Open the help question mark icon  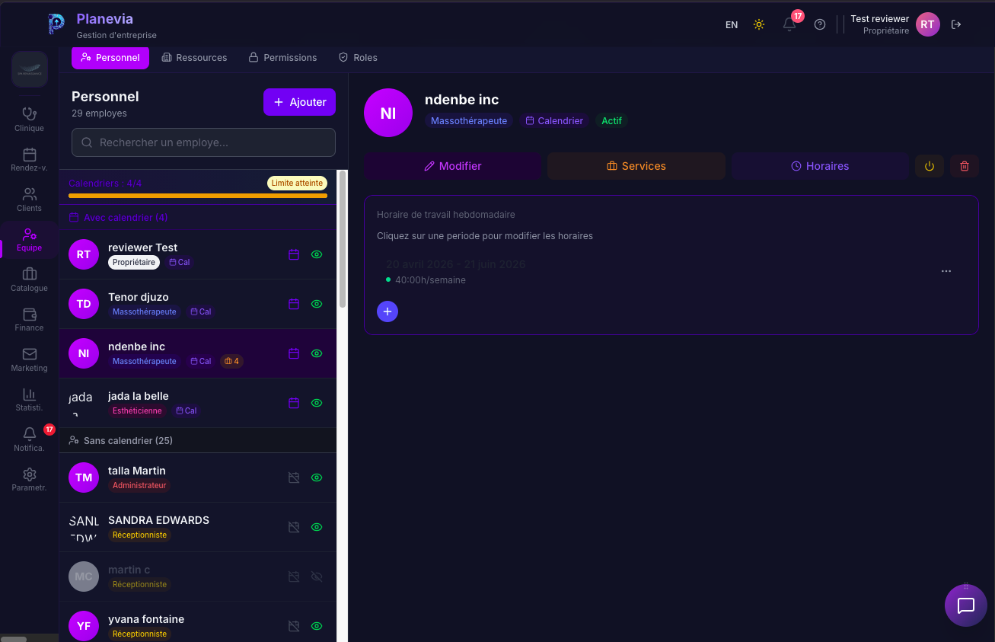[x=820, y=24]
